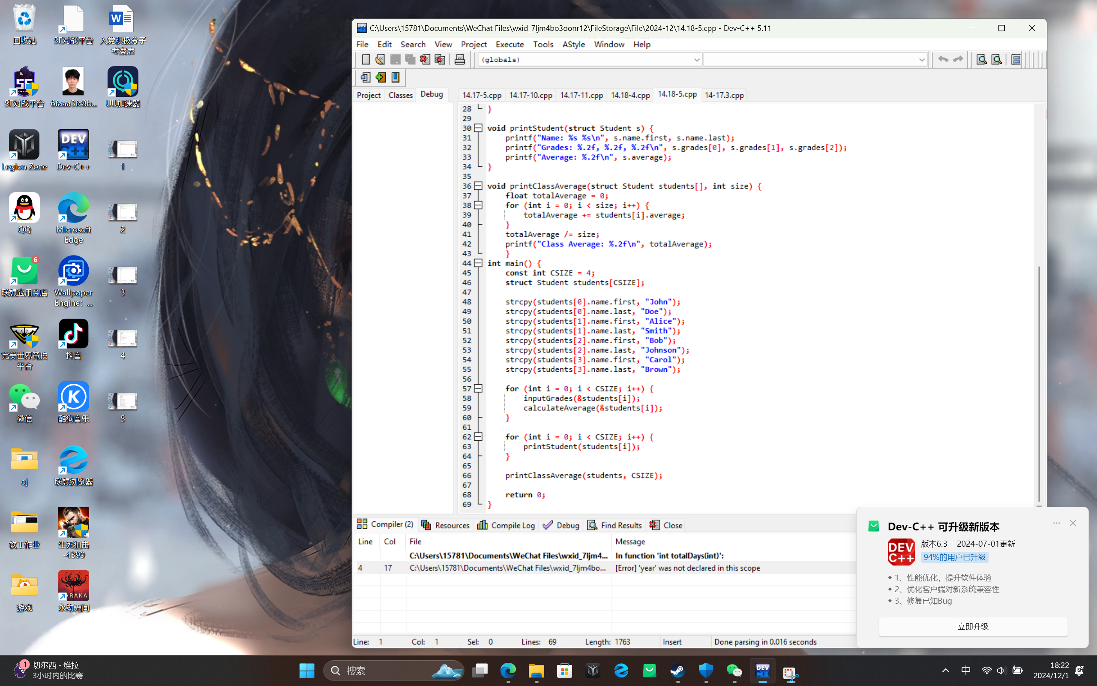
Task: Open the upgrade notification more options dots
Action: coord(1057,523)
